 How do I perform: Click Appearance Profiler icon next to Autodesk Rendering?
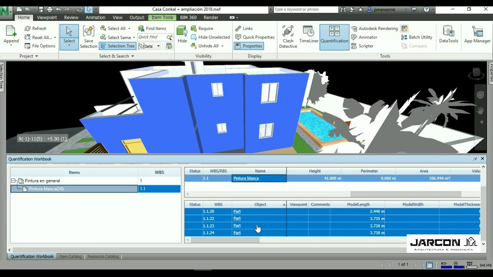(x=404, y=28)
